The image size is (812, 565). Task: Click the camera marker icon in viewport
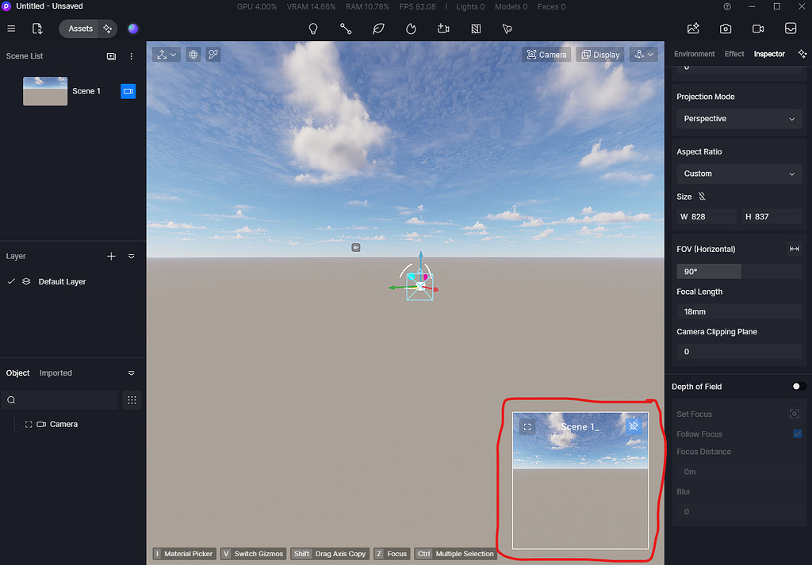[356, 248]
